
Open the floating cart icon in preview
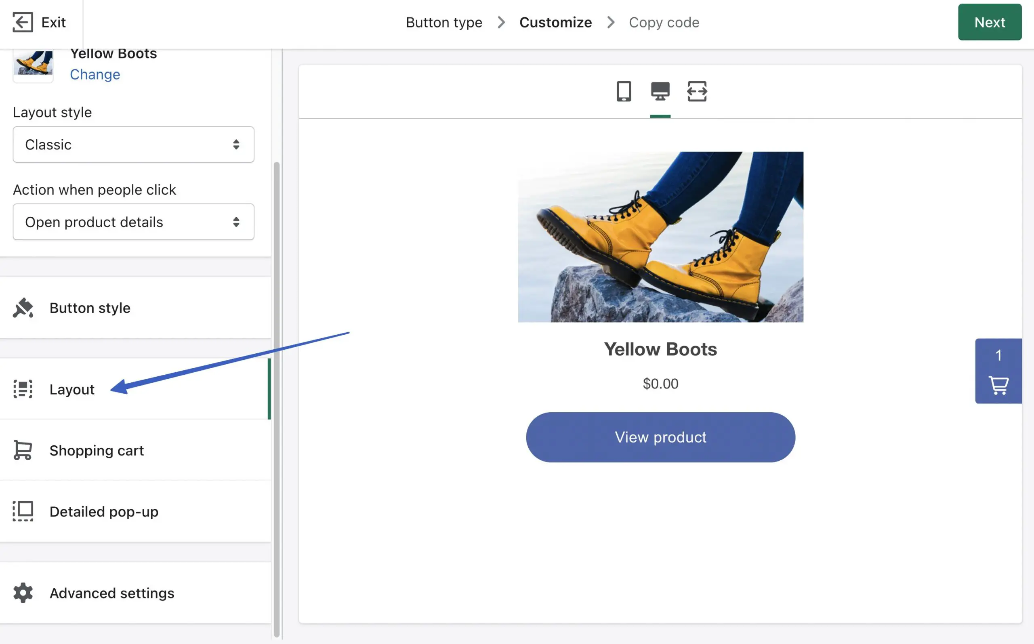(x=998, y=386)
